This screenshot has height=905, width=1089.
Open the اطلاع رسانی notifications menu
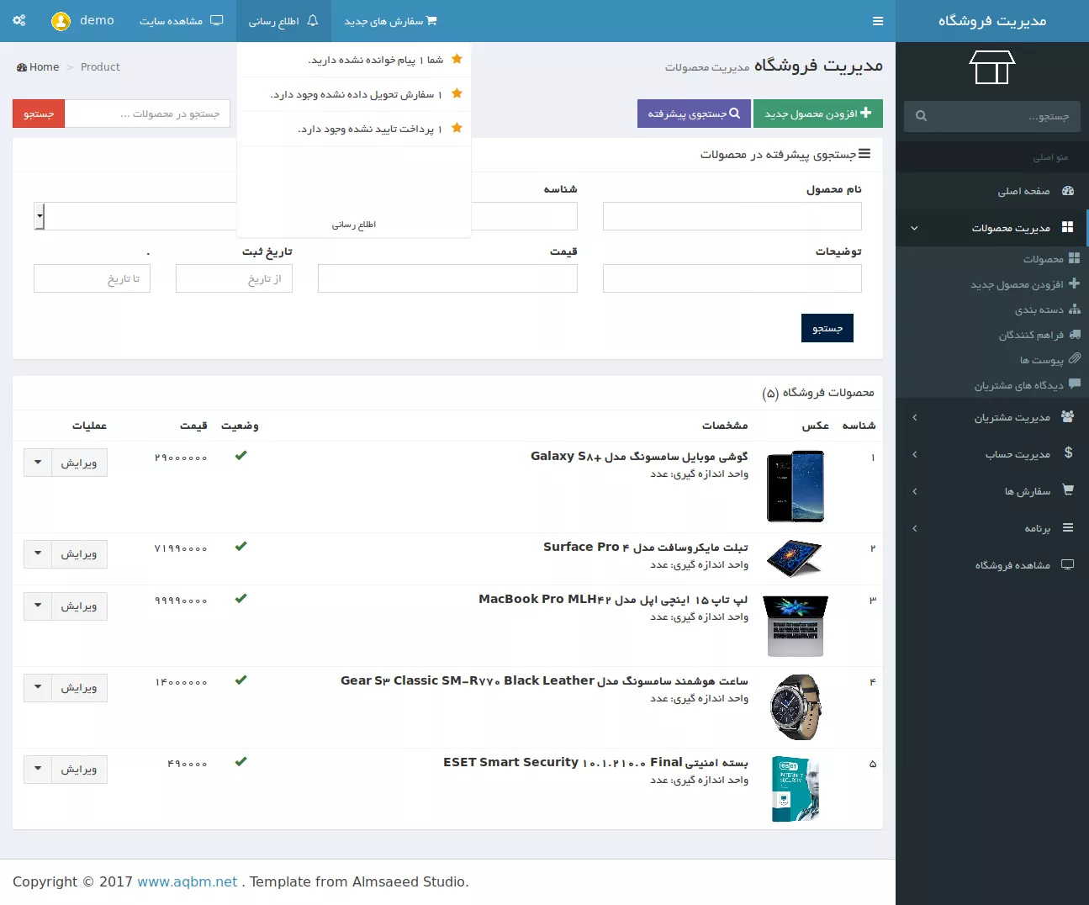coord(283,21)
